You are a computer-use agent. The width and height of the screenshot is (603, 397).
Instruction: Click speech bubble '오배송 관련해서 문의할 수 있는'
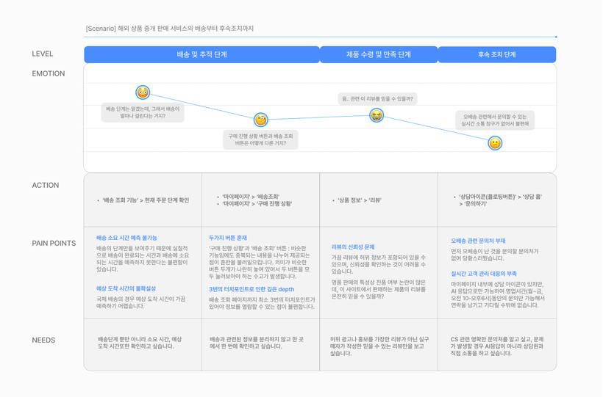pos(495,120)
